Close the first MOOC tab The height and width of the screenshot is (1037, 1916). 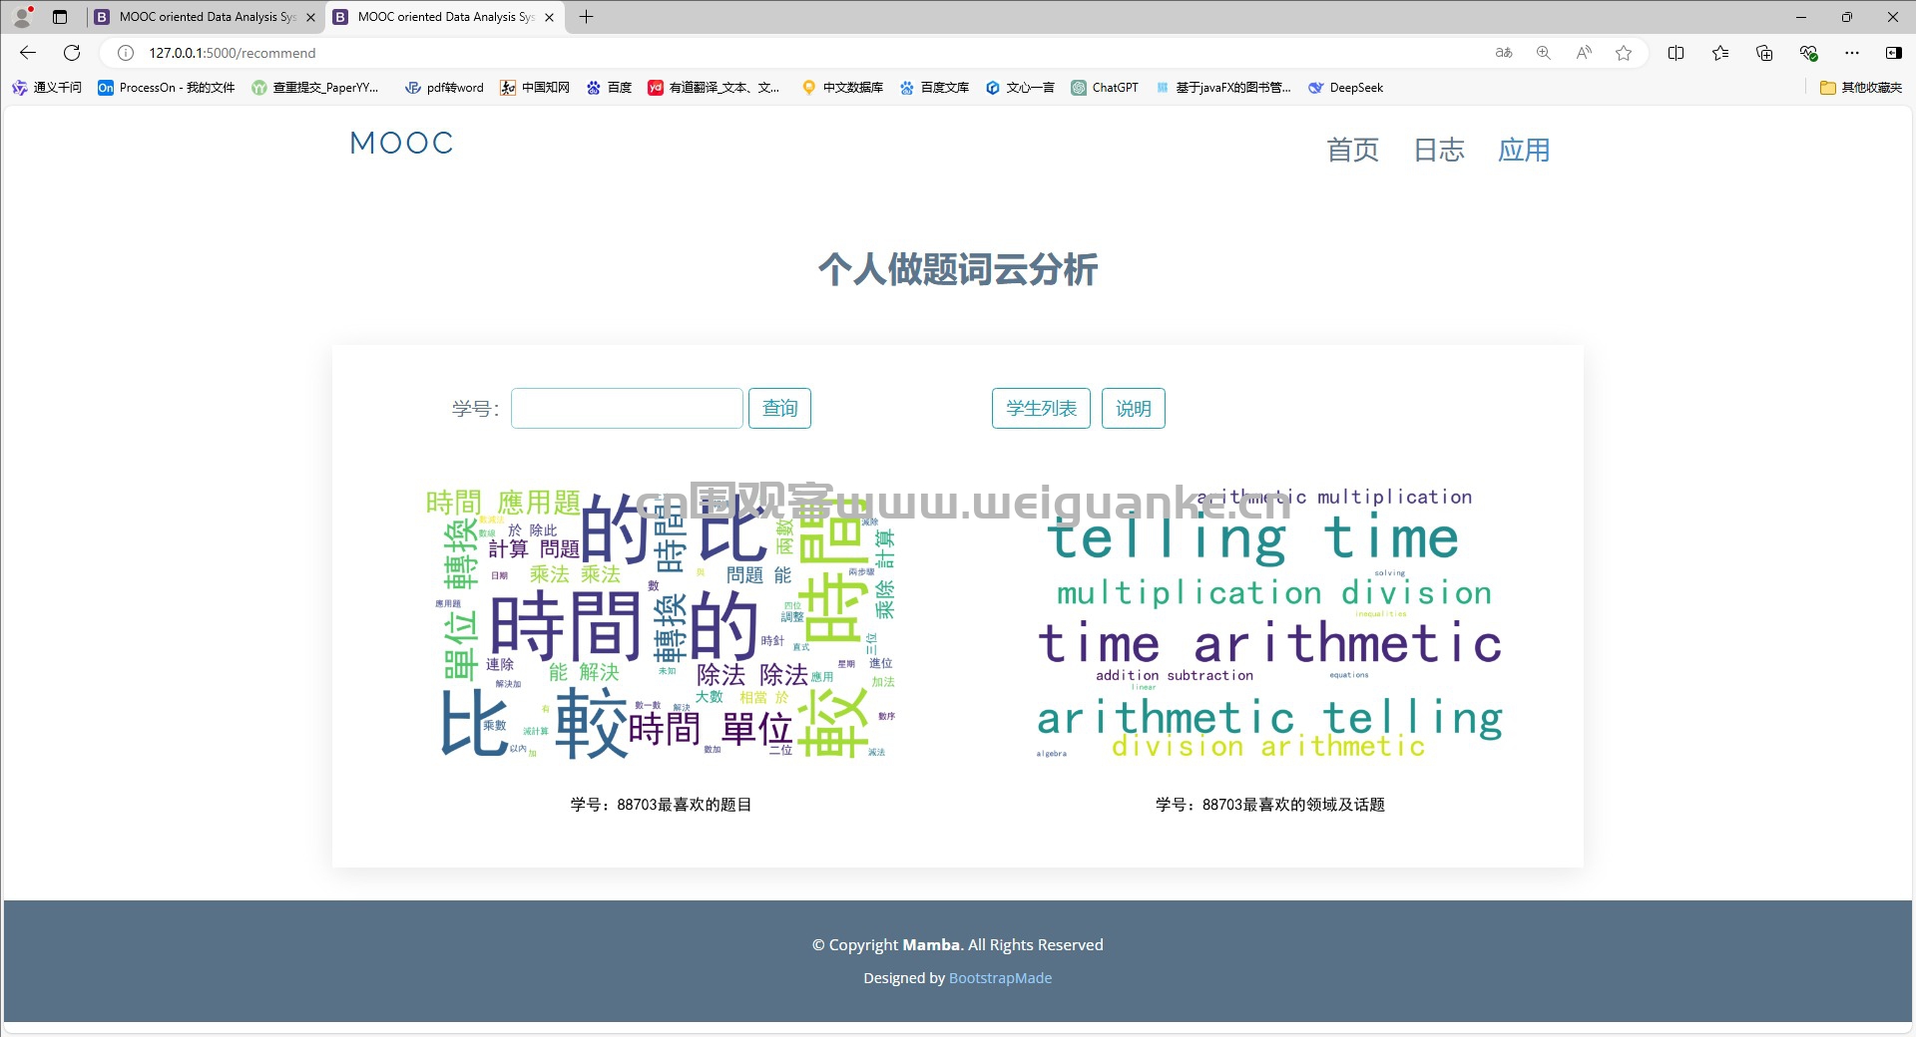310,17
